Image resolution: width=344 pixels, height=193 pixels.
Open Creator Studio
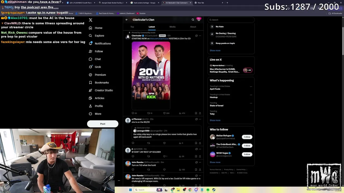point(101,90)
